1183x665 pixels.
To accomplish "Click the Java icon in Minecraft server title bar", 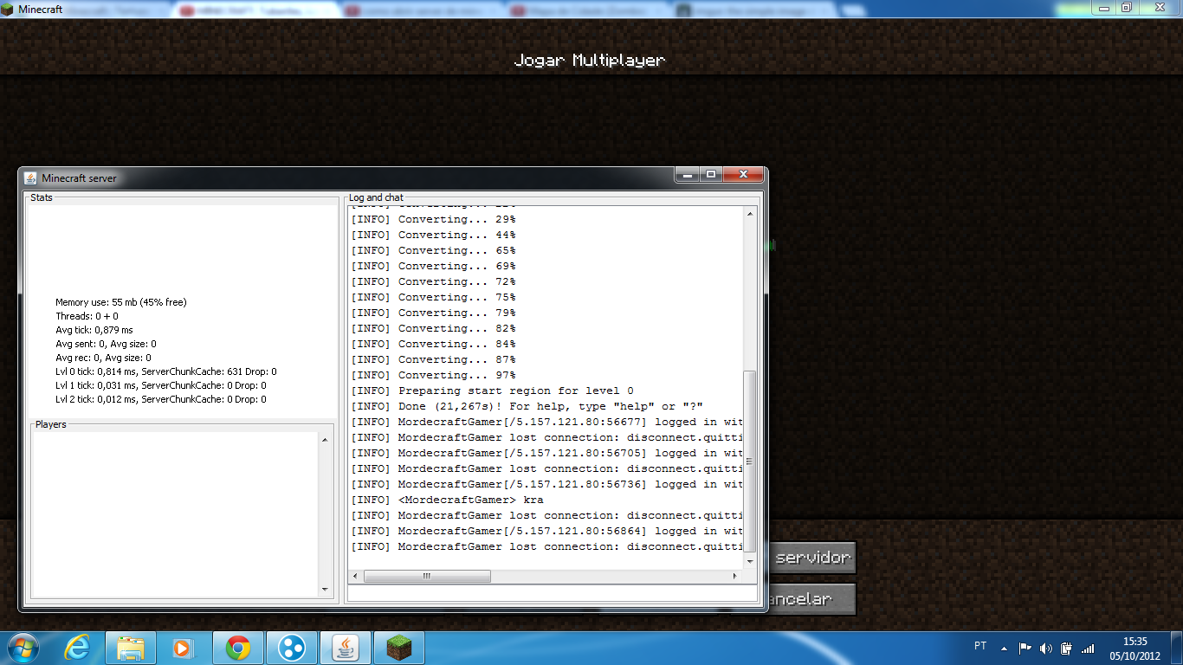I will pyautogui.click(x=30, y=178).
